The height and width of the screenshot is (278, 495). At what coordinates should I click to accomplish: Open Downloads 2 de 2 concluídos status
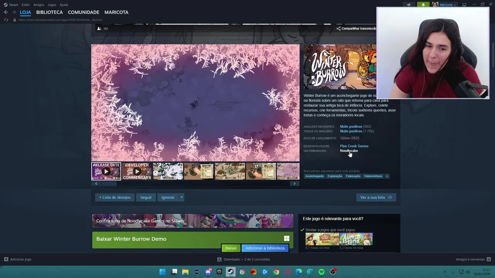tap(244, 259)
